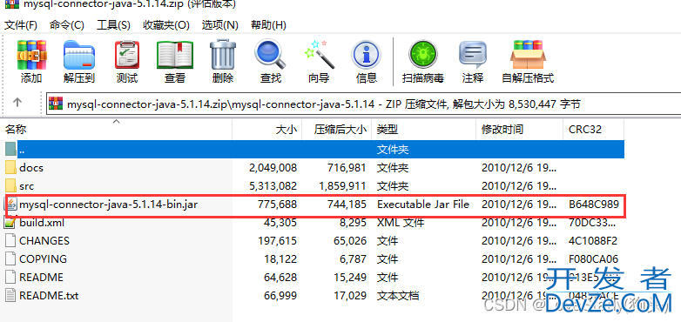Screen dimensions: 681x322
Task: Click the 添加 (Add) toolbar icon
Action: click(31, 55)
